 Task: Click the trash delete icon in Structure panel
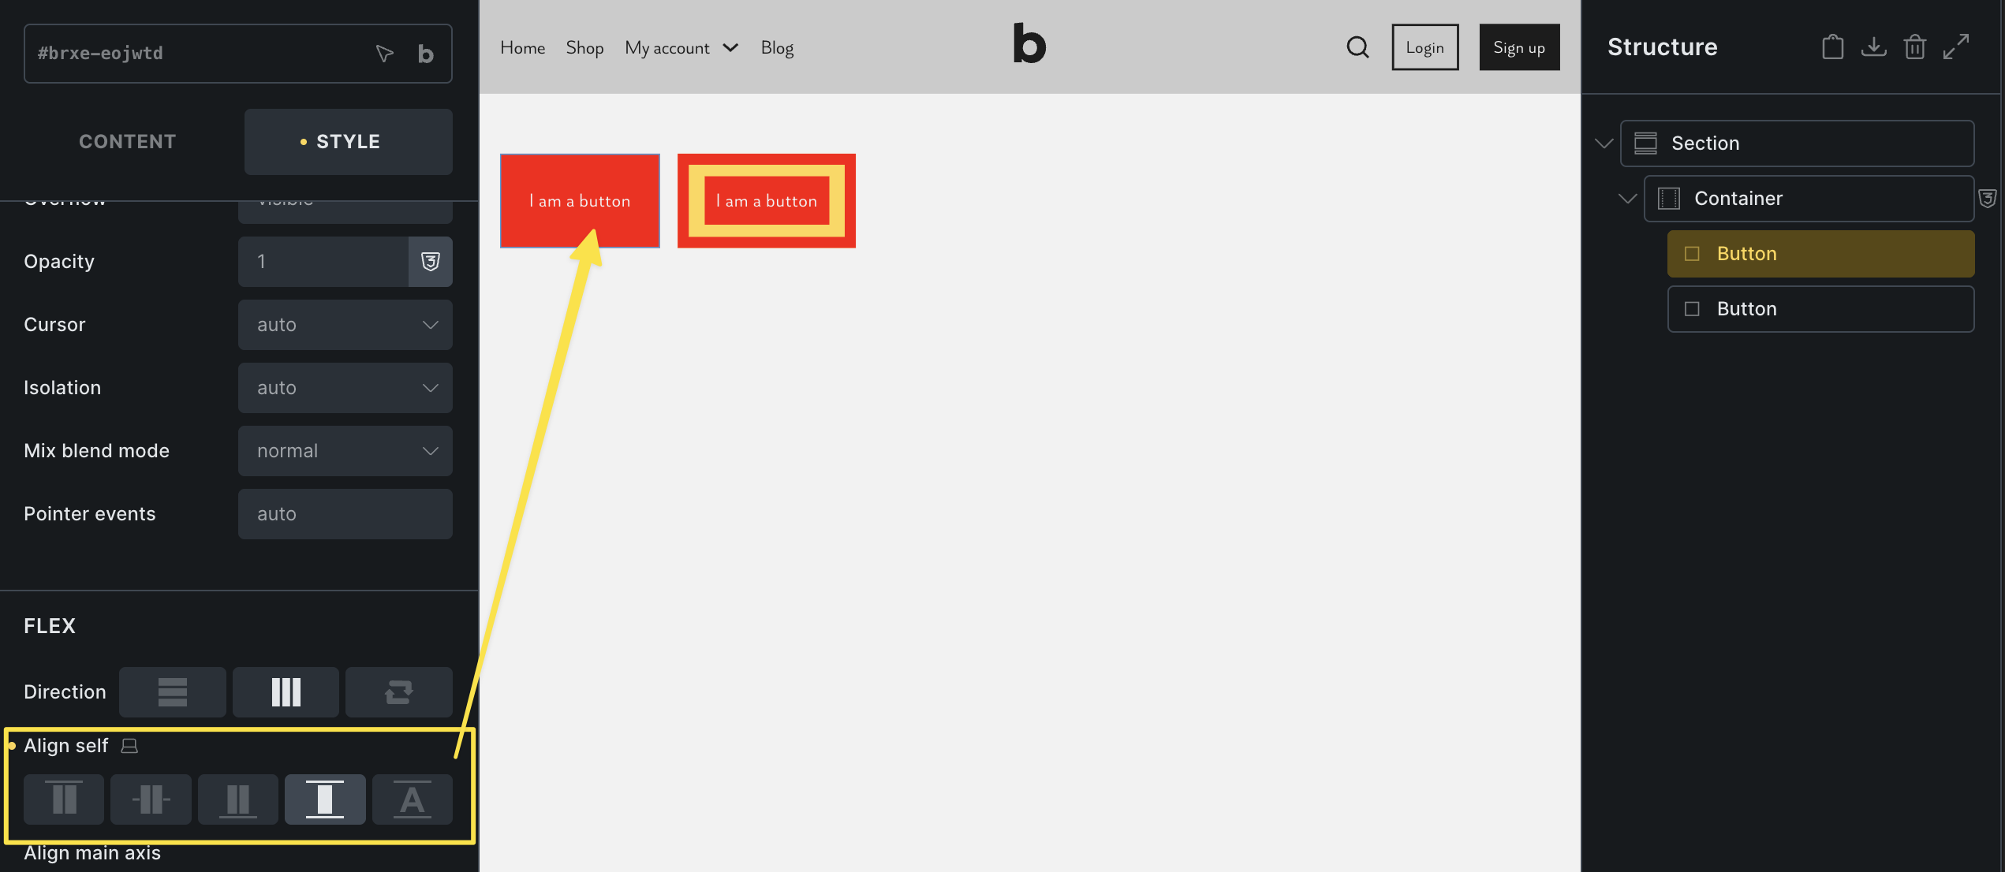pos(1914,47)
